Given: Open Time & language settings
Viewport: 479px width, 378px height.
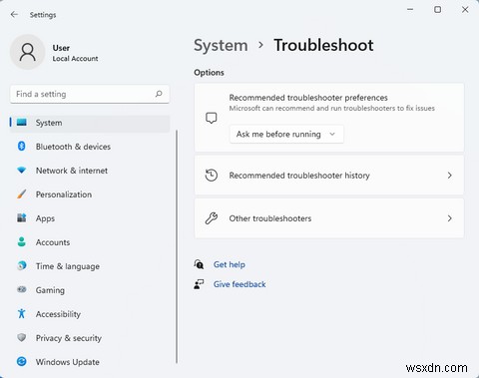Looking at the screenshot, I should point(90,266).
